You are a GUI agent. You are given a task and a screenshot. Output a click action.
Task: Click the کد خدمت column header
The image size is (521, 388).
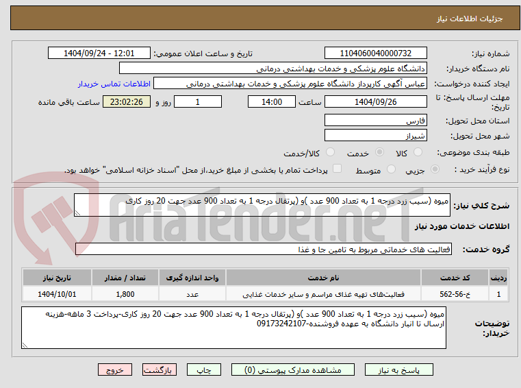coord(455,278)
